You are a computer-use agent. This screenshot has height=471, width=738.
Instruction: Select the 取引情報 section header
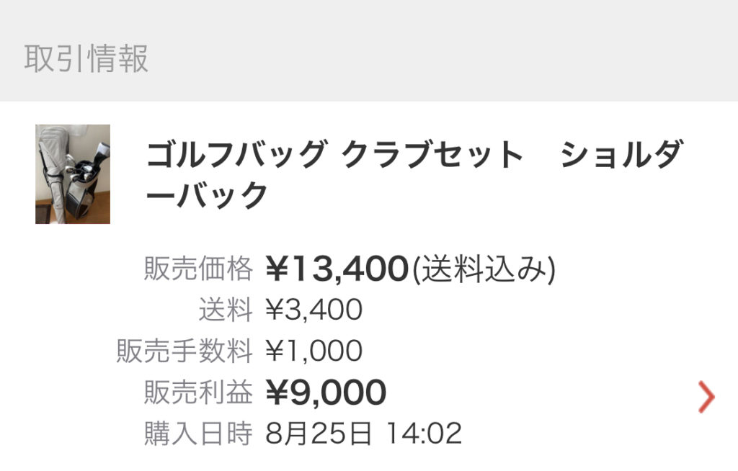click(86, 59)
